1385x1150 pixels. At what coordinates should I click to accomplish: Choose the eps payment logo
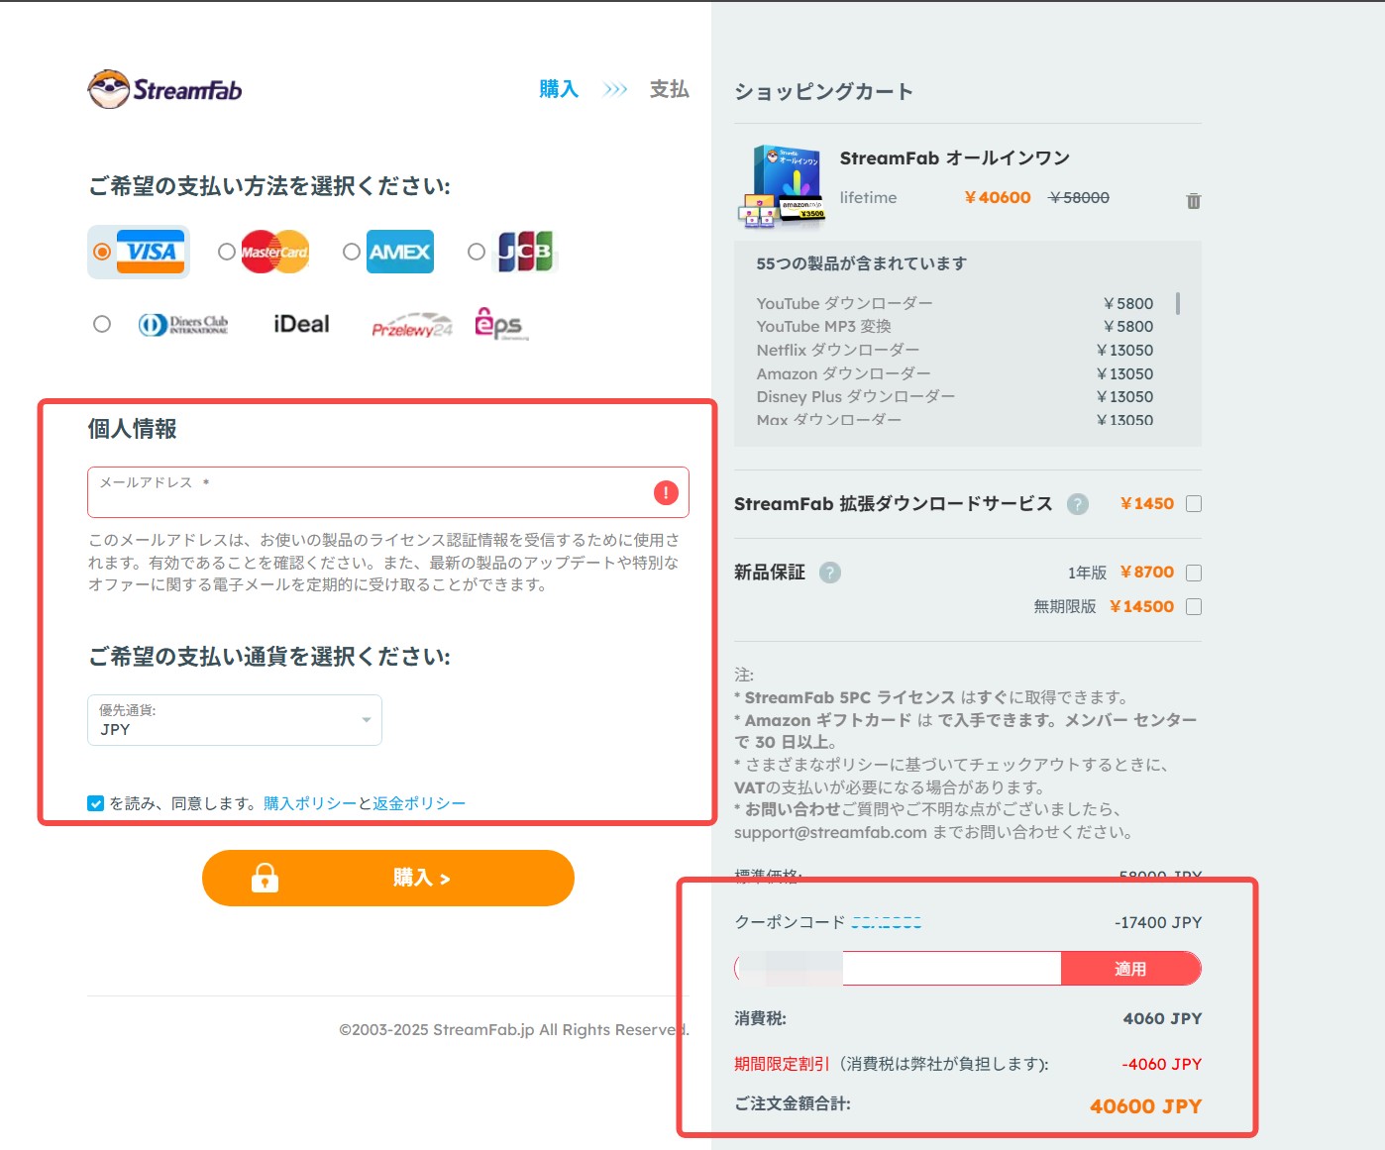coord(501,323)
